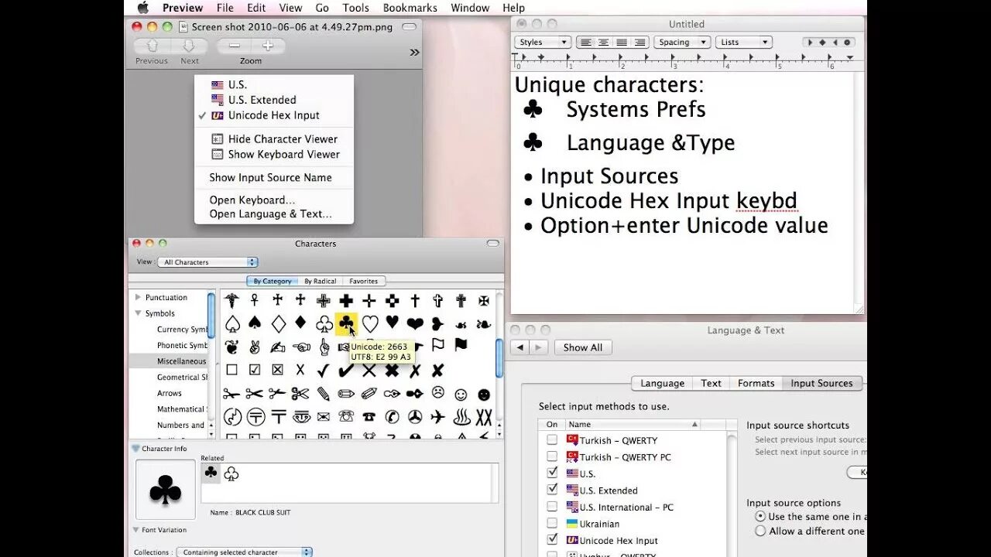Click the victory hand symbol
This screenshot has width=991, height=557.
point(255,348)
